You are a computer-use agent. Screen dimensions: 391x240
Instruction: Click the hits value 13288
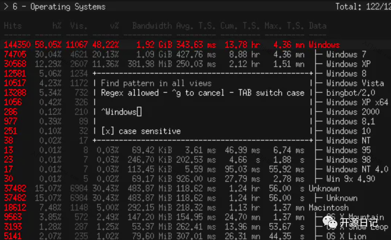point(15,93)
